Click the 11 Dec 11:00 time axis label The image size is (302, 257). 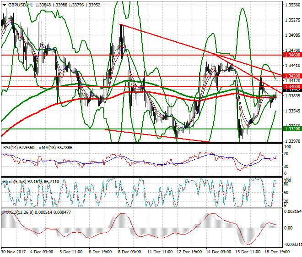[160, 252]
